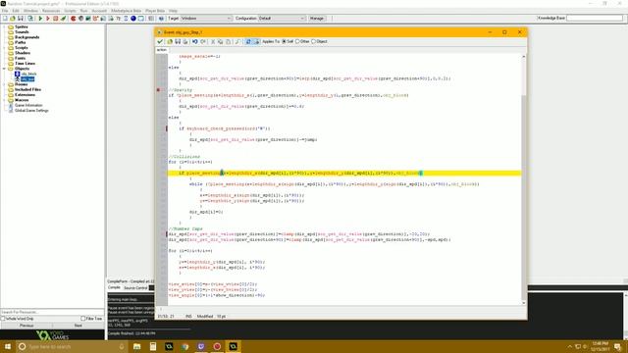Click the taskbar search box

tap(72, 346)
